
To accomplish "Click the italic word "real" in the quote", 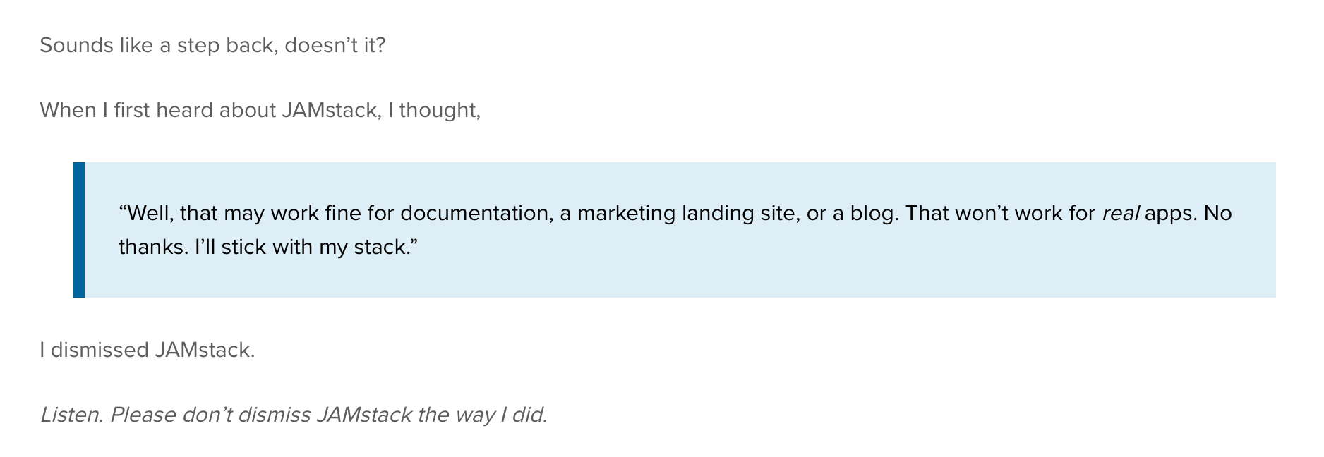I will pyautogui.click(x=1121, y=213).
